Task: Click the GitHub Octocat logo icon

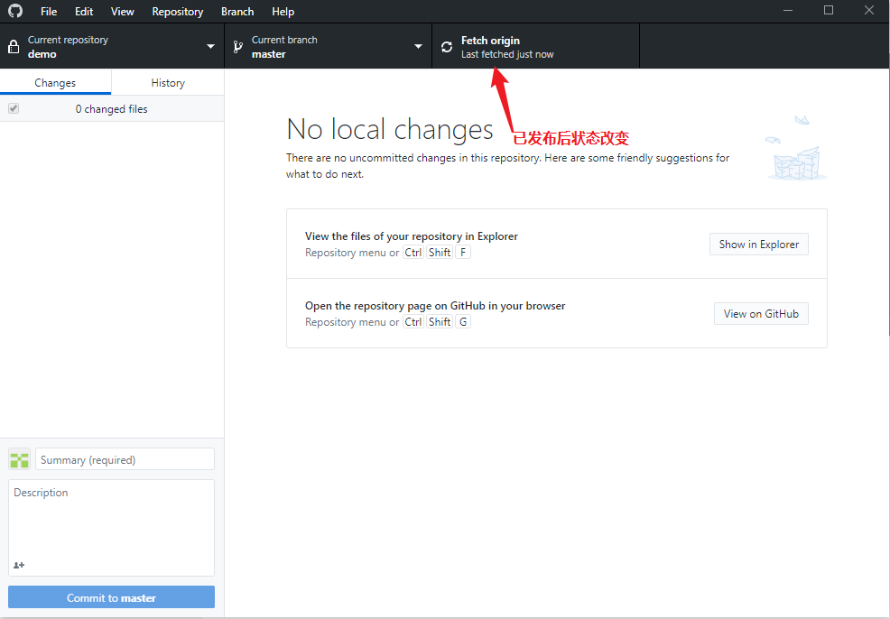Action: [x=15, y=11]
